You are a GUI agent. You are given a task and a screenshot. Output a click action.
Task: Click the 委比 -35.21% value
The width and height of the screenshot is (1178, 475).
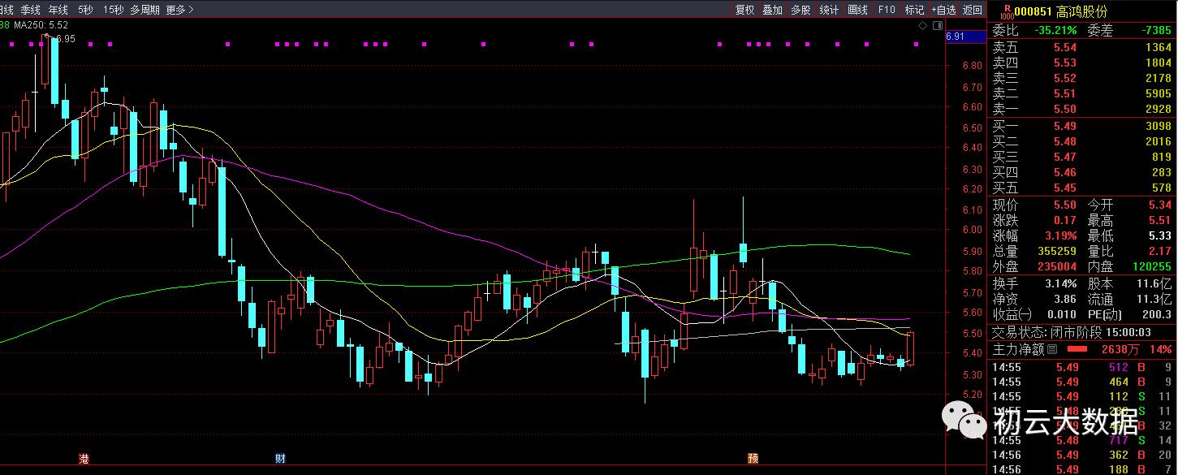[x=1056, y=31]
